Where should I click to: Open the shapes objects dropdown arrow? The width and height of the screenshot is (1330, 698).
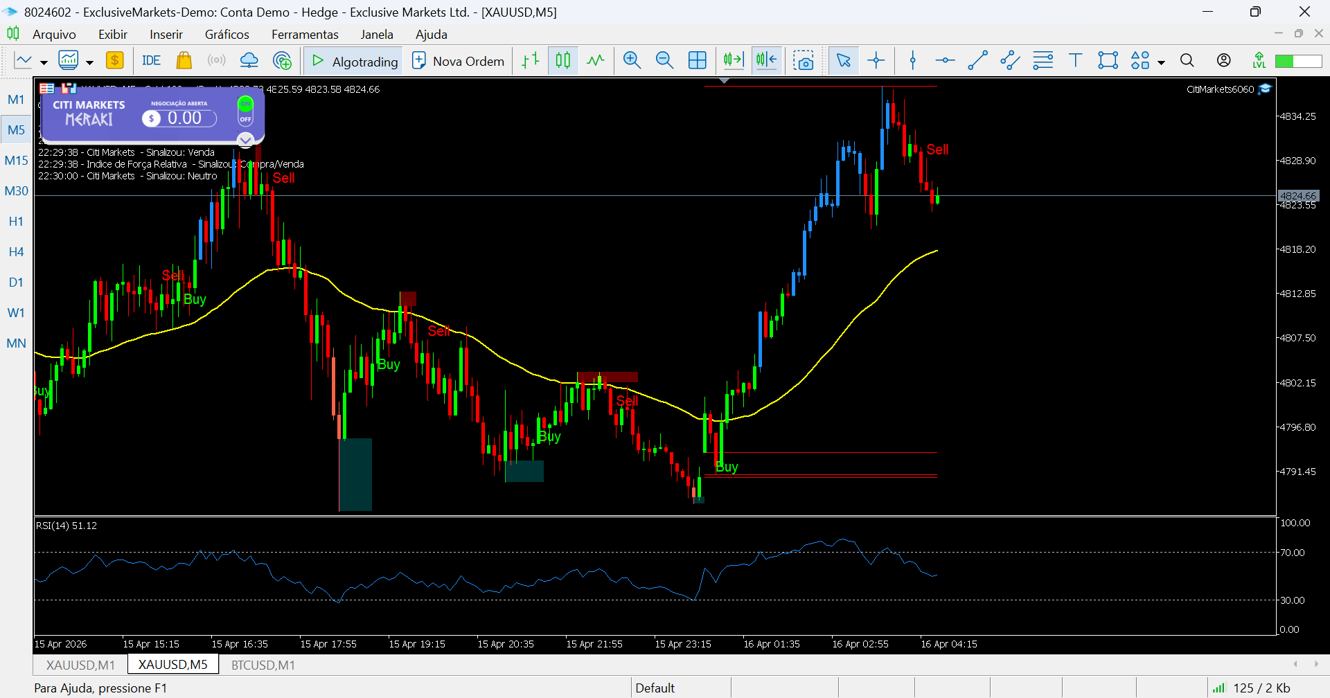(x=1162, y=62)
